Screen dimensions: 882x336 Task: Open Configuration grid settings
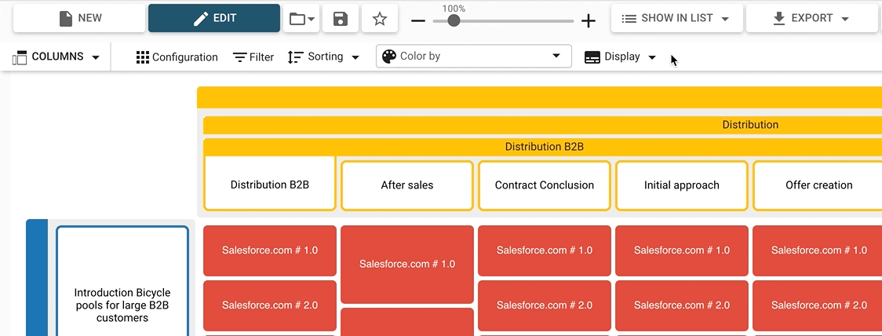point(177,57)
